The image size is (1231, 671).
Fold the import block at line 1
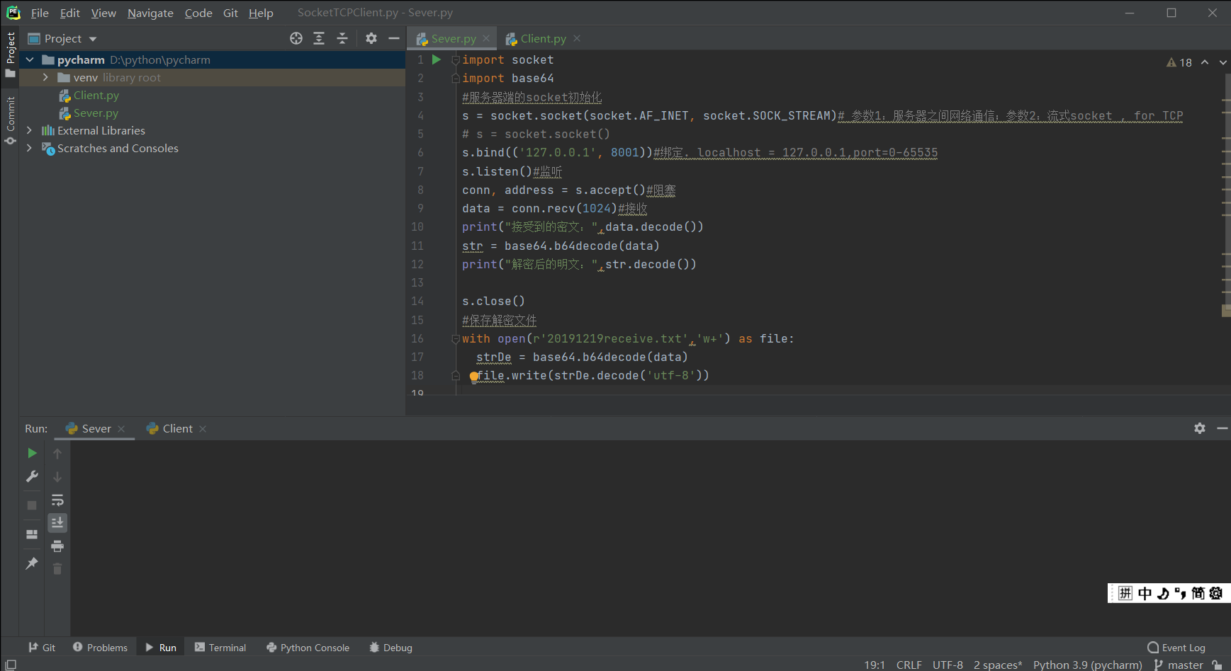(x=456, y=60)
